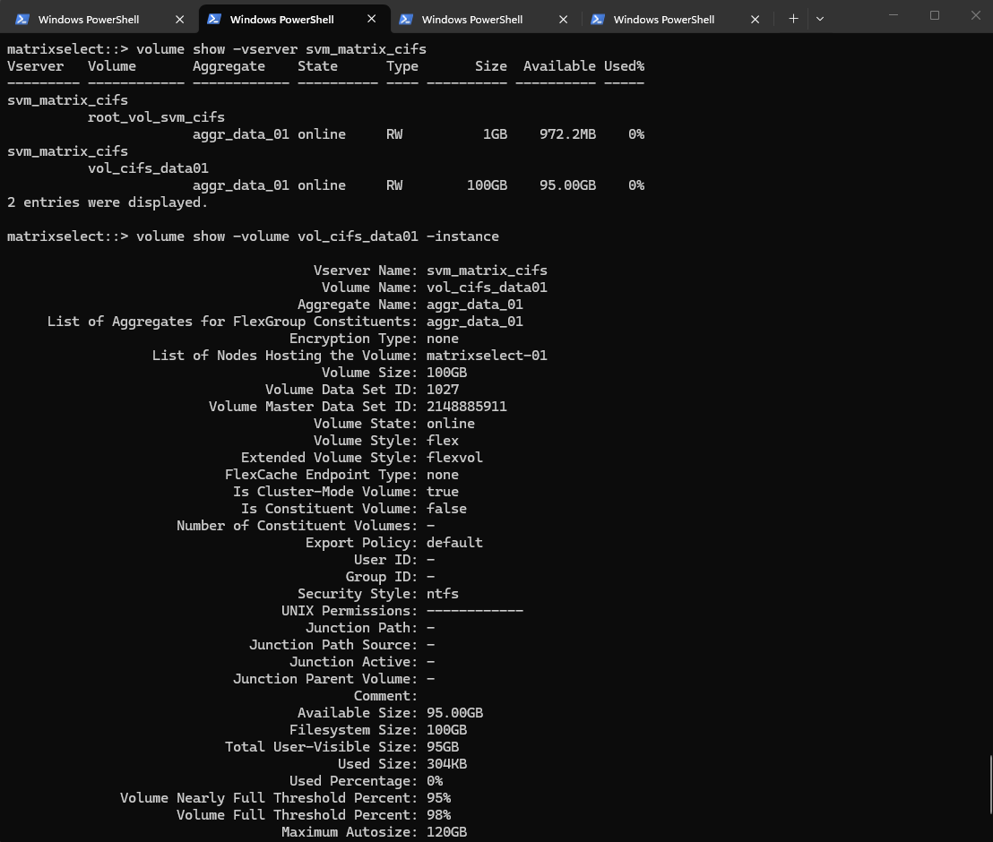The image size is (993, 842).
Task: Expand the new tab profile dropdown chevron
Action: [819, 19]
